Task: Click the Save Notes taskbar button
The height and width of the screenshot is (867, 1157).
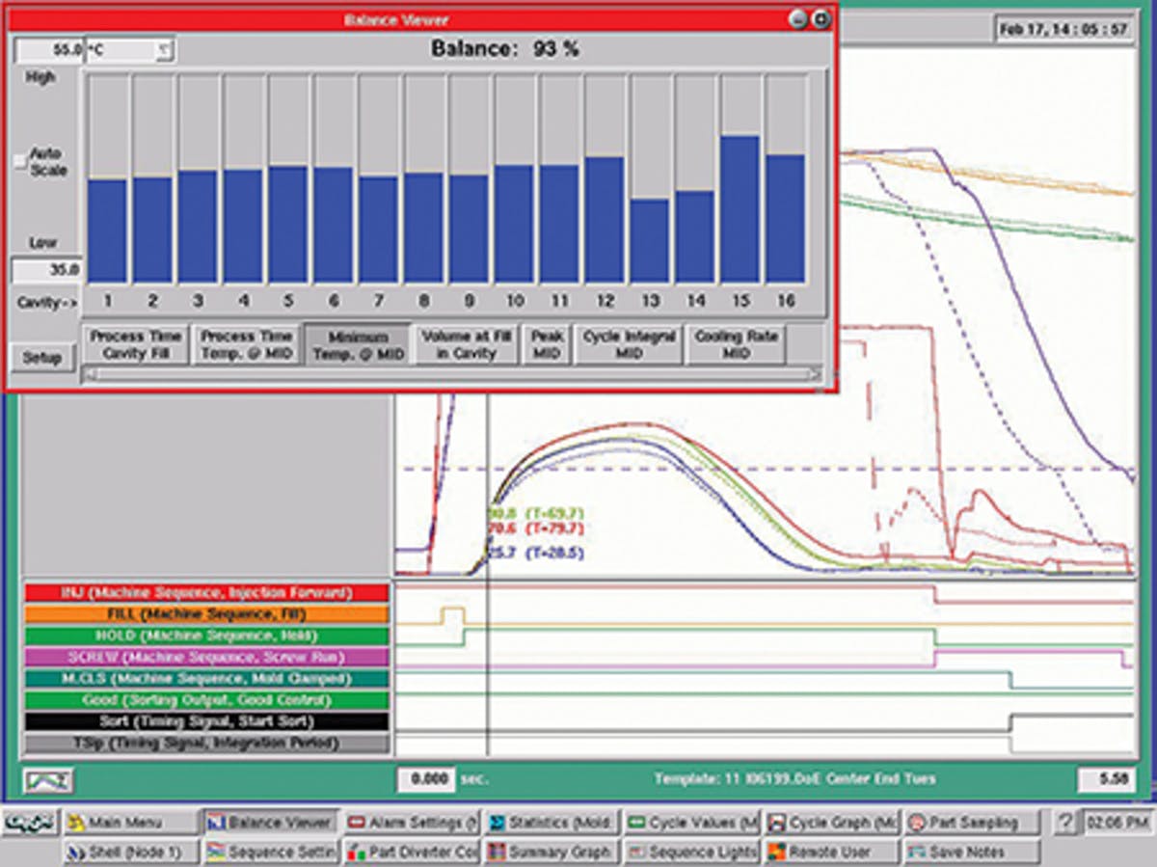Action: [972, 852]
